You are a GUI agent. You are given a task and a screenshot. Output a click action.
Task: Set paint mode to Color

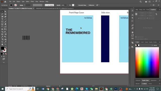coord(2,54)
